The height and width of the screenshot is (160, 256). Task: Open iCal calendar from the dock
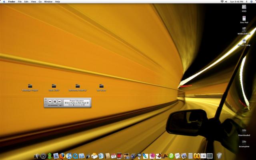(x=114, y=156)
